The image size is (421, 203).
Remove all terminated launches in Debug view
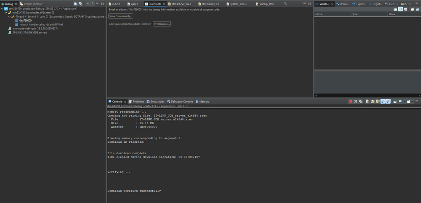80,4
